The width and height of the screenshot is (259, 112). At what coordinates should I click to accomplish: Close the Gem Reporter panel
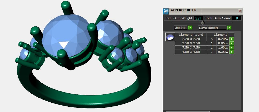240,11
